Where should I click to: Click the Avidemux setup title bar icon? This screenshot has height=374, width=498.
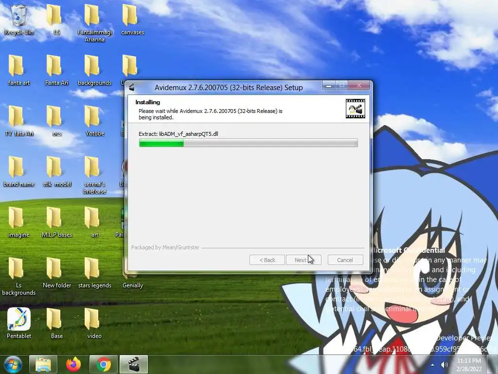[132, 87]
